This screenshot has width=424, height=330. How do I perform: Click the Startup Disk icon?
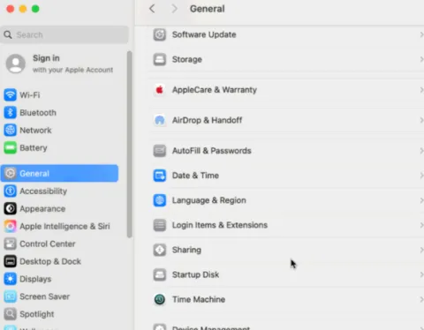160,274
